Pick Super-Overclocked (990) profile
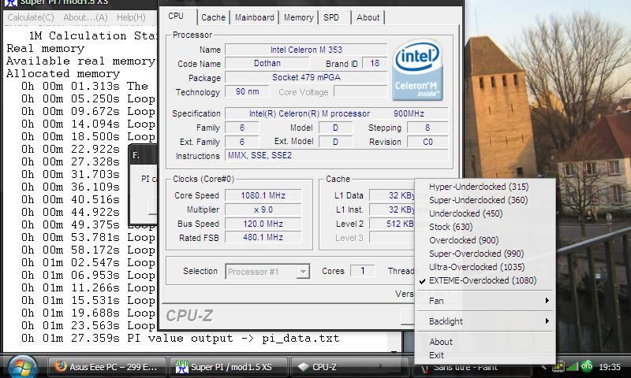Screen dimensions: 631x378 (x=484, y=254)
